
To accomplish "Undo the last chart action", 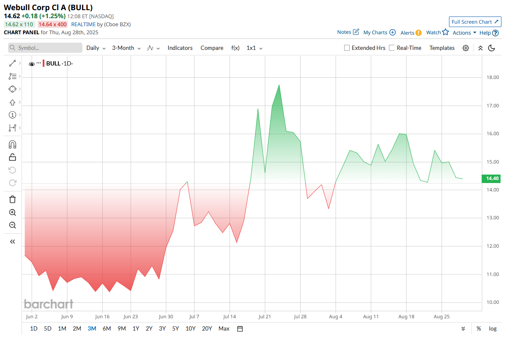I will tap(12, 170).
